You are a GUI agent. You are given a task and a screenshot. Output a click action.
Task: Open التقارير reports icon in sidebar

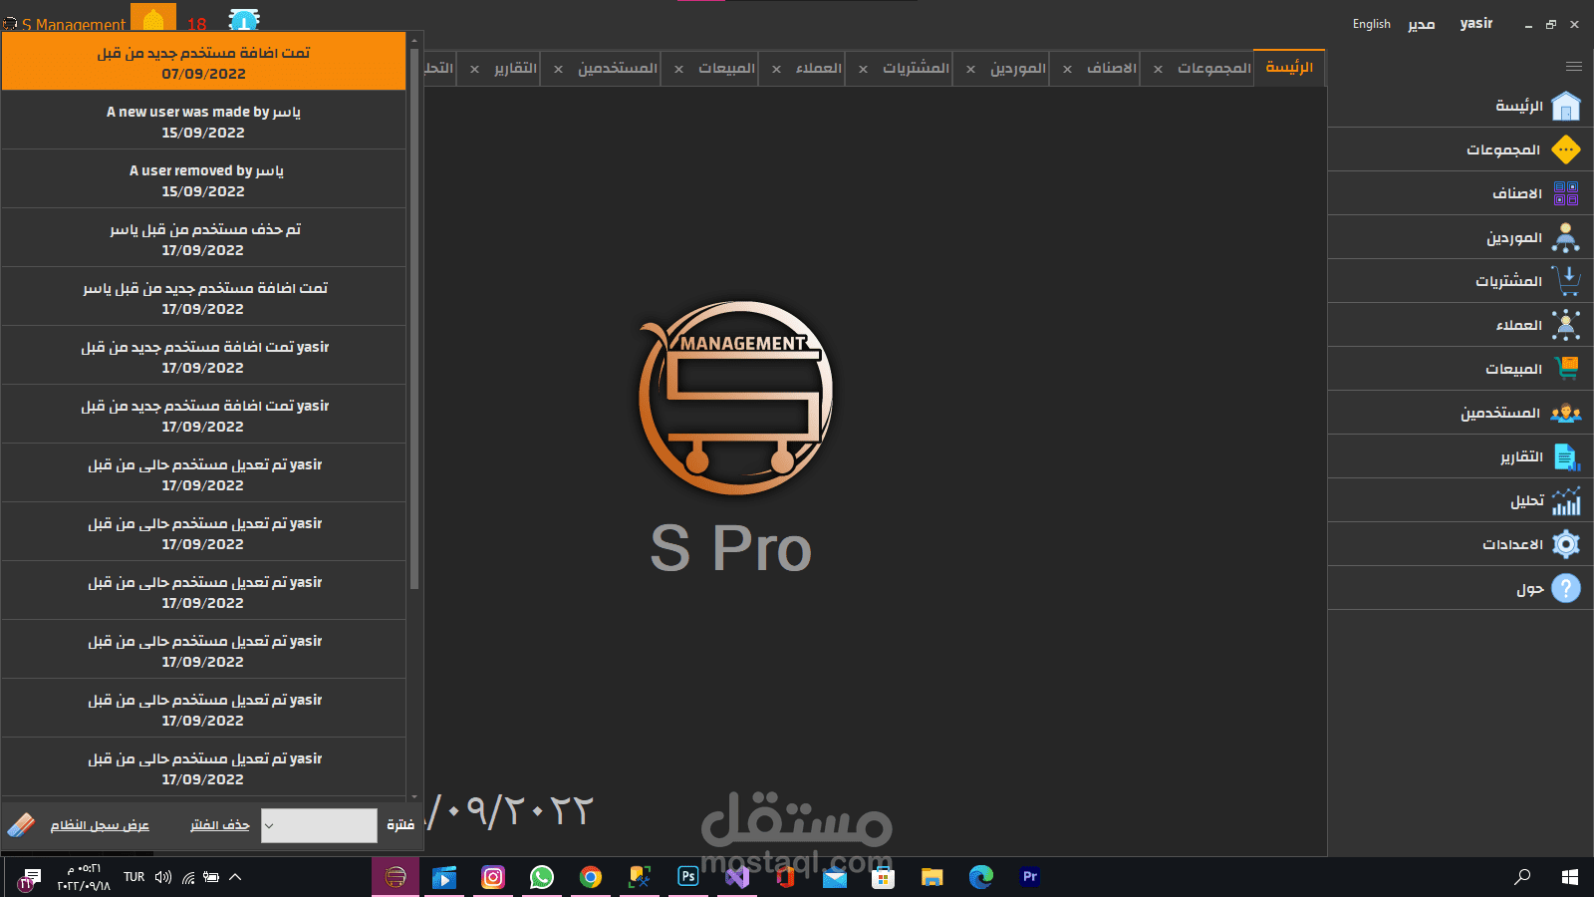click(x=1566, y=456)
